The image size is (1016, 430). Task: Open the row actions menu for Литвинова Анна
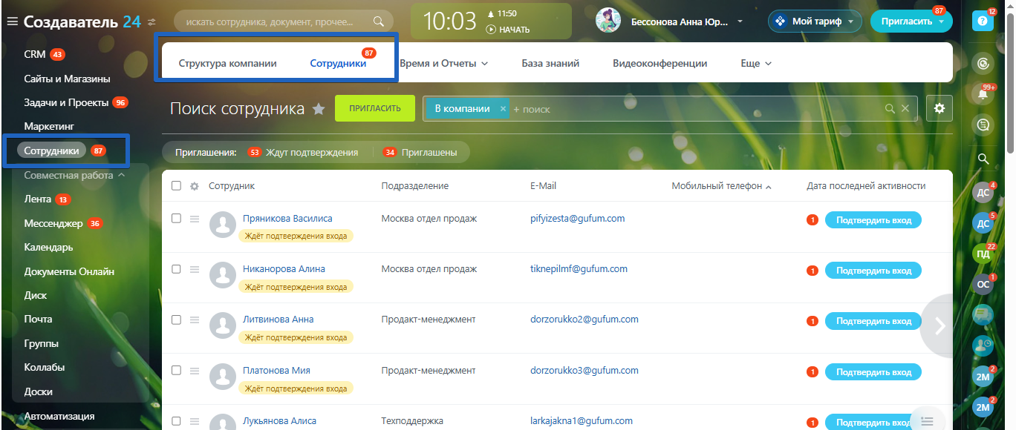click(x=195, y=320)
